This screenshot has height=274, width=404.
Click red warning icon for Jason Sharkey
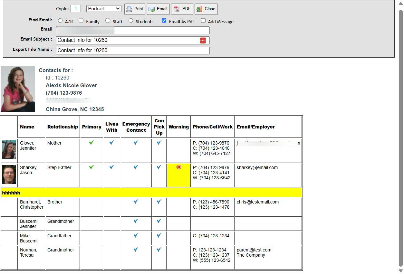tap(179, 167)
